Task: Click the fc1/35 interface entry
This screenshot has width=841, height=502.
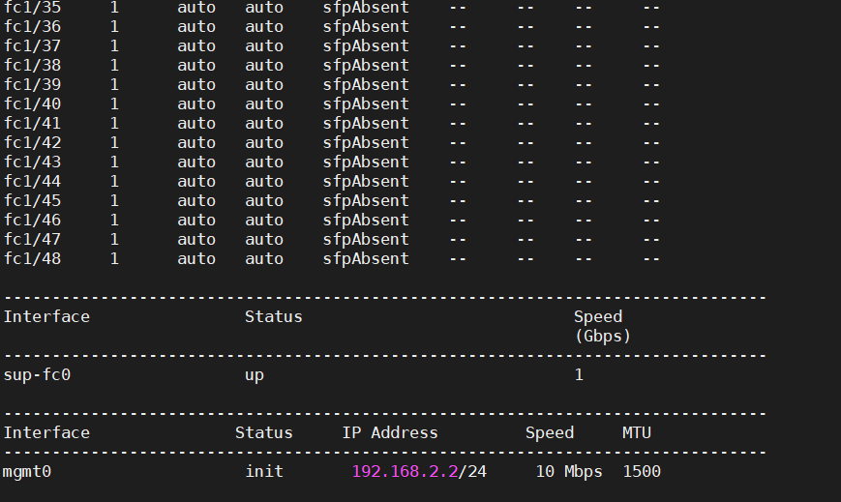Action: point(32,7)
